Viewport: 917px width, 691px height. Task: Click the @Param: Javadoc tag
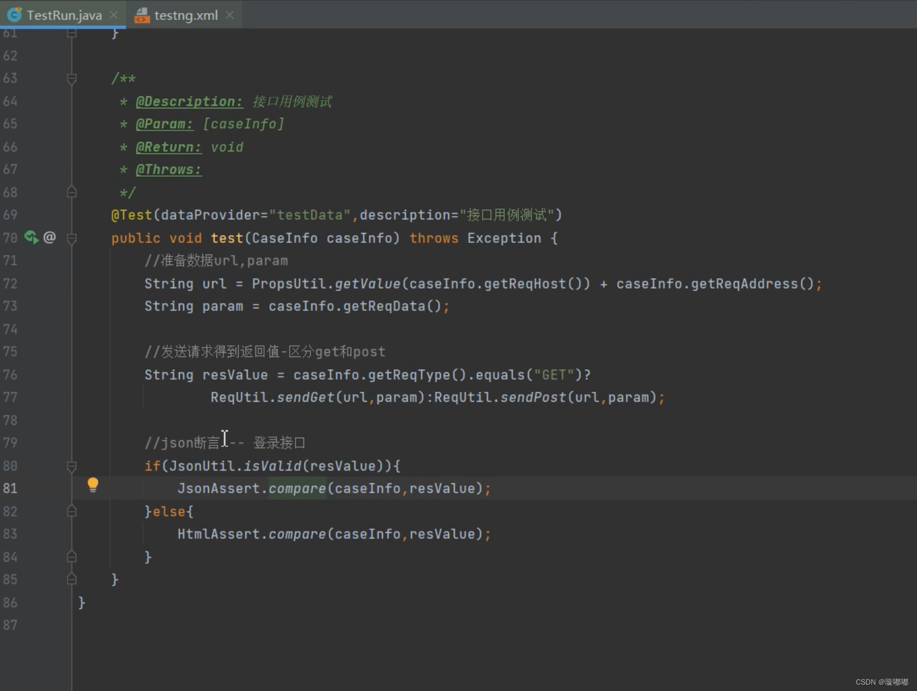coord(165,124)
